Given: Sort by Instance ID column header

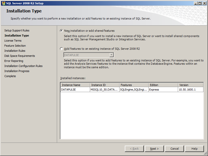Looking at the screenshot, I should pyautogui.click(x=105, y=85).
